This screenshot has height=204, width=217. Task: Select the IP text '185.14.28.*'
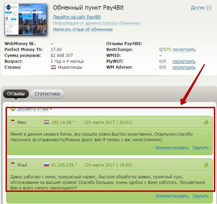pos(63,122)
